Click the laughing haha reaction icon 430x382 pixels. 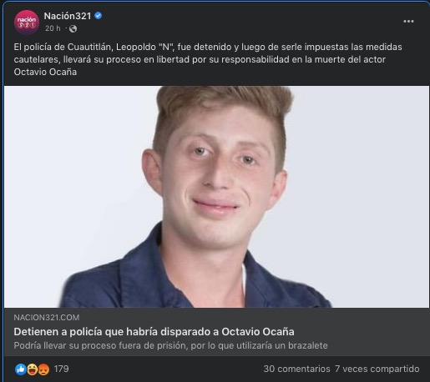(x=32, y=369)
